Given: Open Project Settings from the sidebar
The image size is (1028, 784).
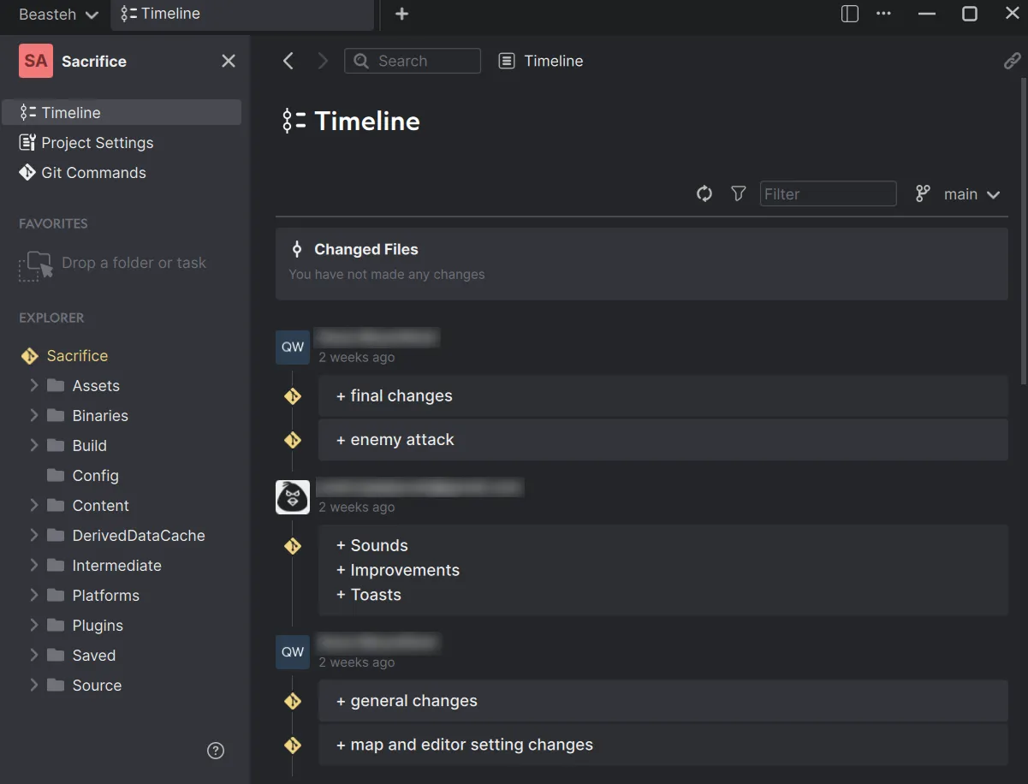Looking at the screenshot, I should 86,142.
